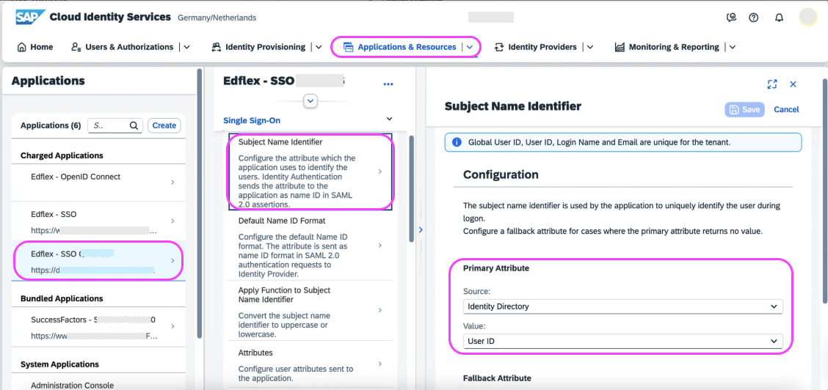Click 'Fallback Attribute' label
The width and height of the screenshot is (828, 390).
pos(497,378)
